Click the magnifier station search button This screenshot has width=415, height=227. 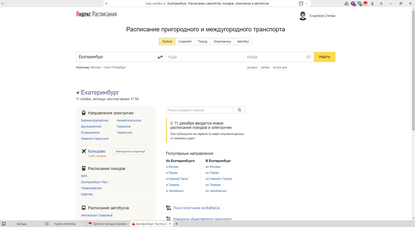(x=239, y=110)
